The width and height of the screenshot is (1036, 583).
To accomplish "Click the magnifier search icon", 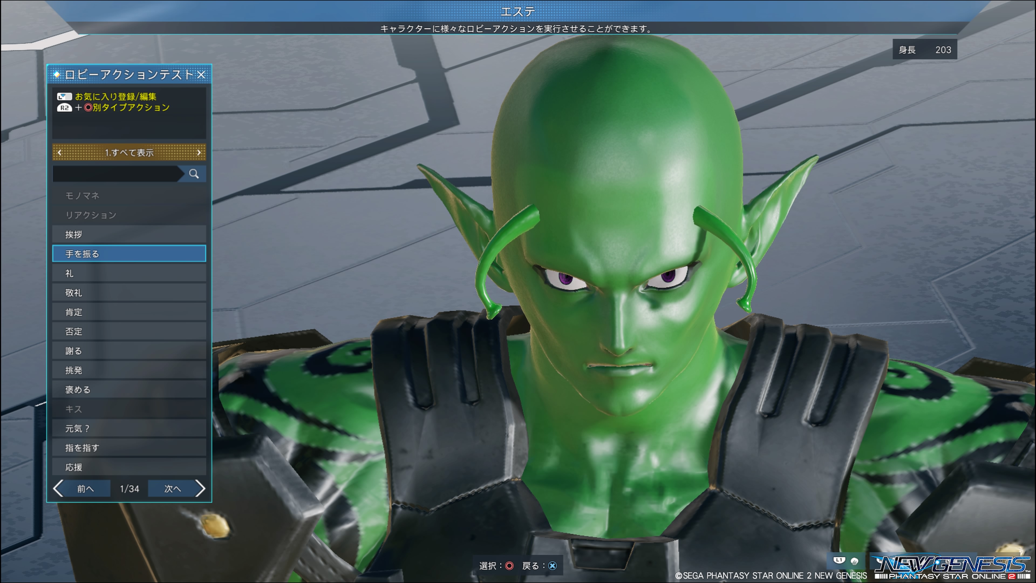I will [x=194, y=174].
